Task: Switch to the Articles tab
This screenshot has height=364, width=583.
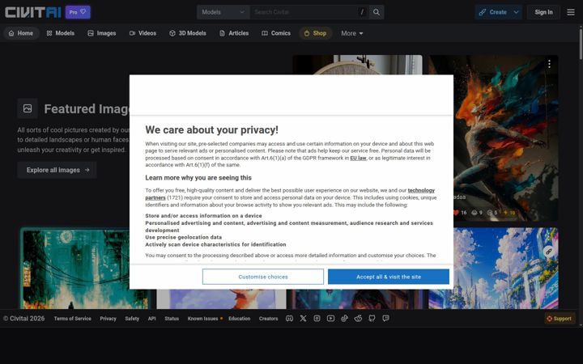Action: (234, 33)
